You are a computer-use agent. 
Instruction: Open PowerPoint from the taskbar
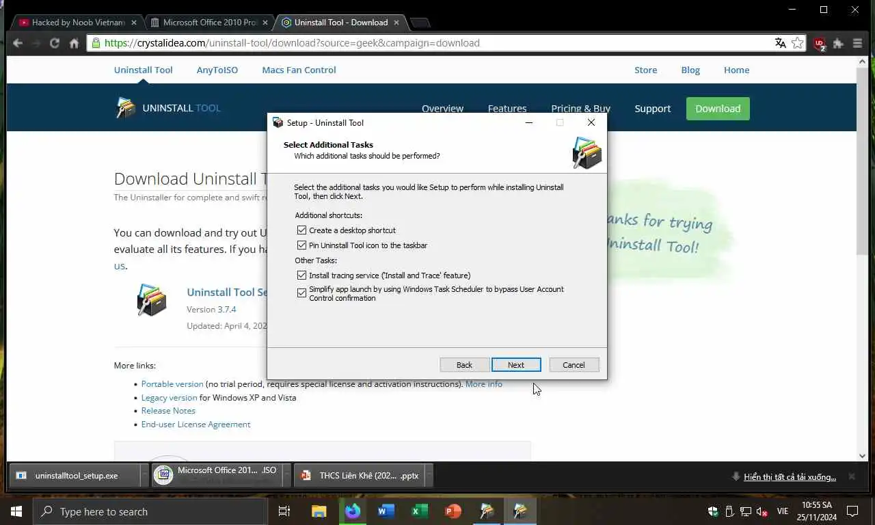(453, 511)
